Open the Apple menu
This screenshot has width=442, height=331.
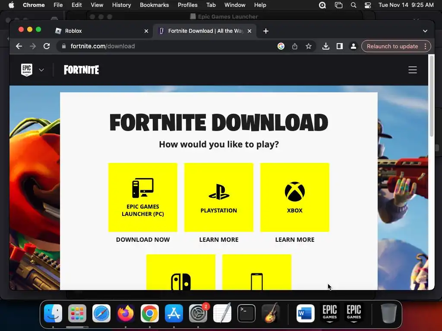11,5
